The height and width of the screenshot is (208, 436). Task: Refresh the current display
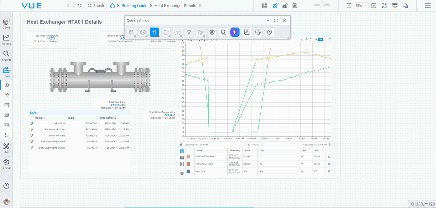click(79, 6)
